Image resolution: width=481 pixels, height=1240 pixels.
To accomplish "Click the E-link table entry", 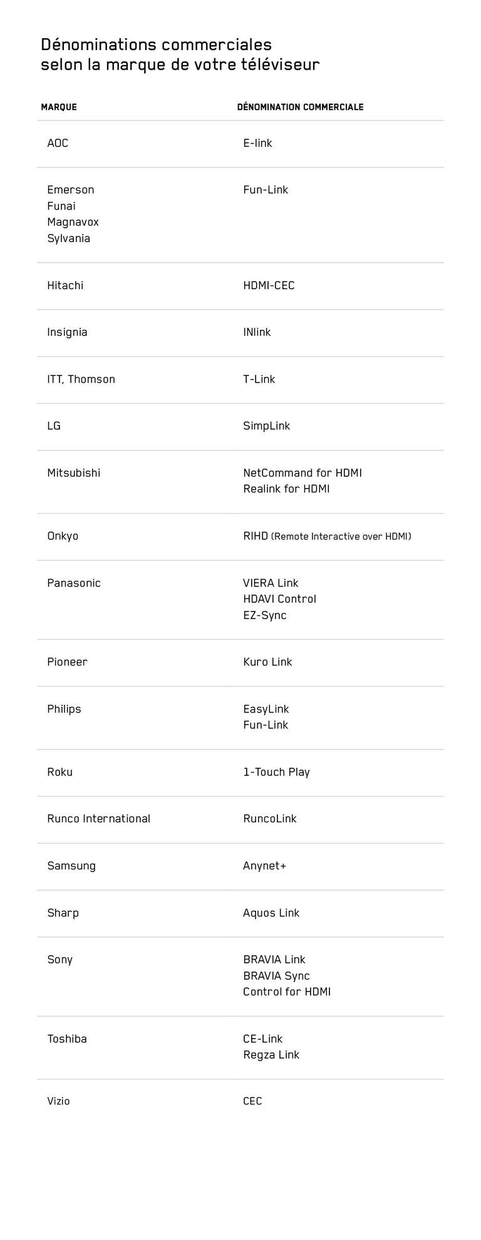I will [x=257, y=143].
